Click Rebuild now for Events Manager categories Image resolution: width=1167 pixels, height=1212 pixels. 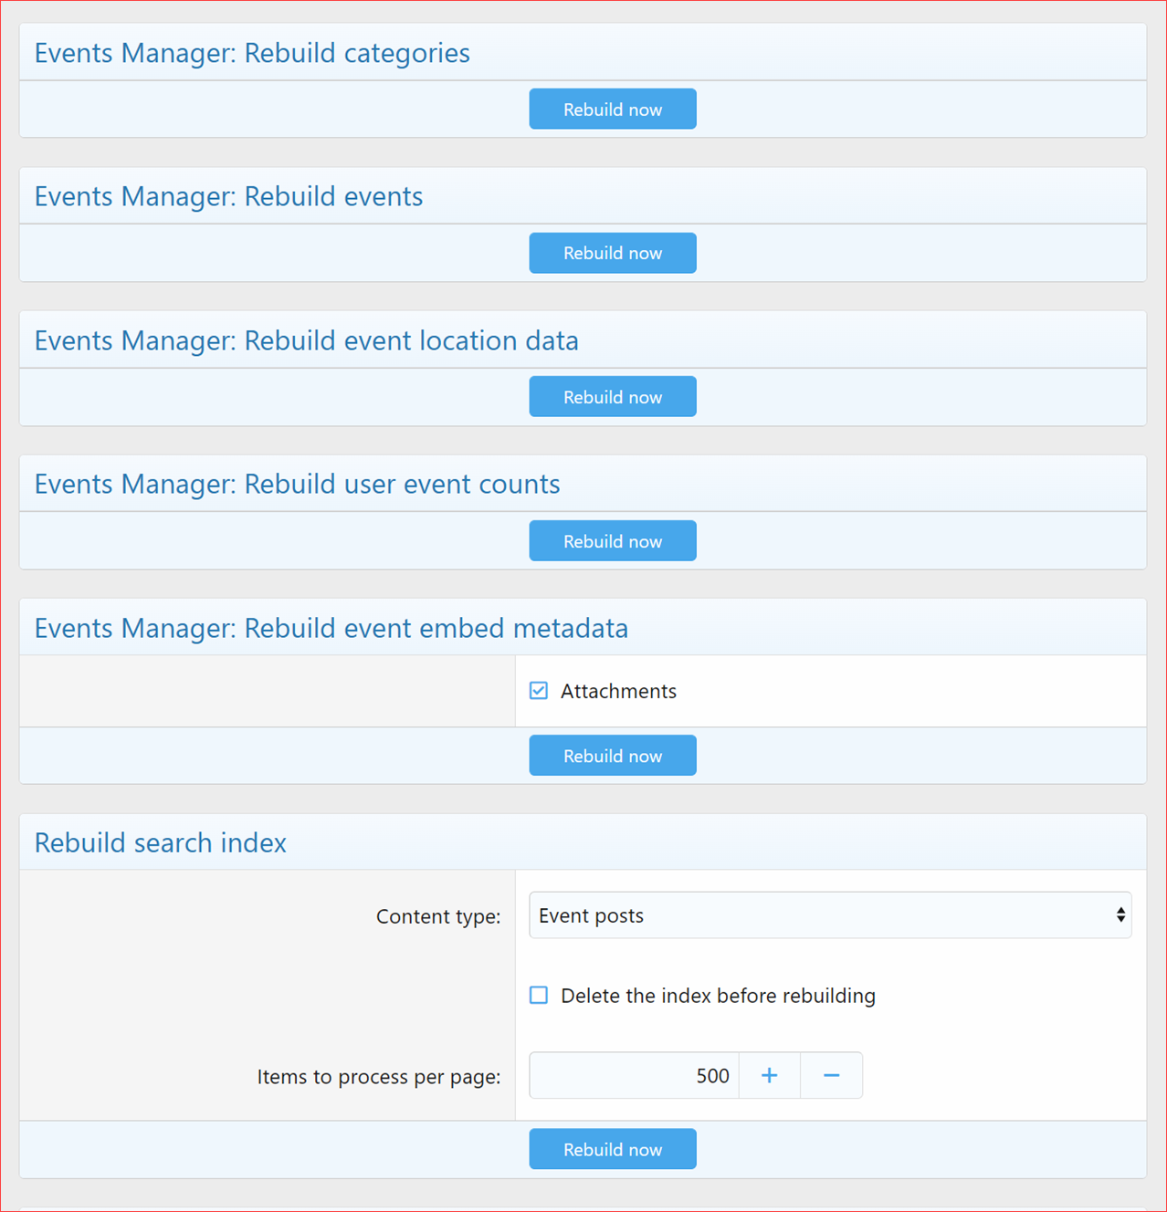click(x=612, y=109)
